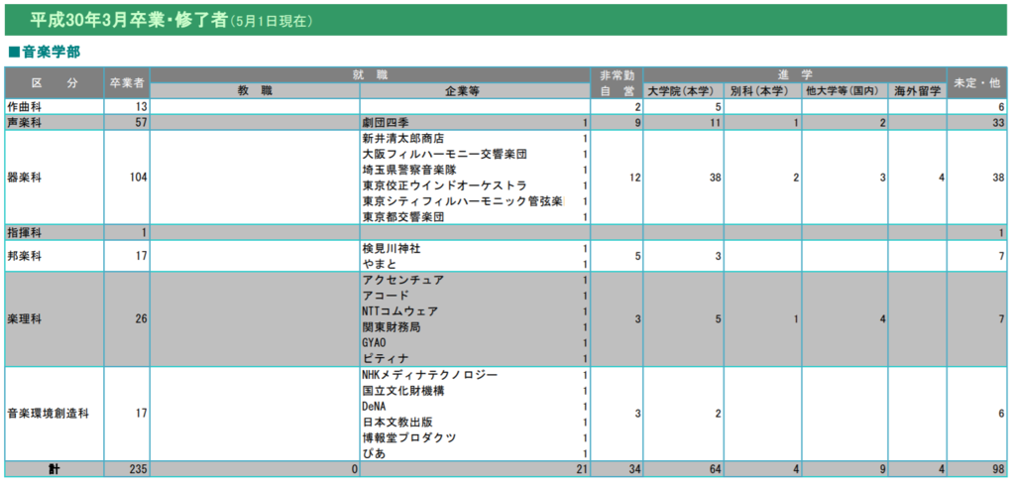
Task: Click the 博報堂プロダクツ entry
Action: click(x=409, y=437)
